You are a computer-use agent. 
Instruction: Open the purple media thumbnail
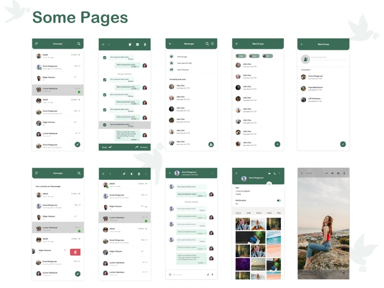tap(243, 264)
